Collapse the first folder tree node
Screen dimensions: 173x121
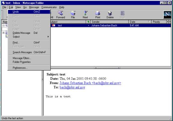[4, 25]
